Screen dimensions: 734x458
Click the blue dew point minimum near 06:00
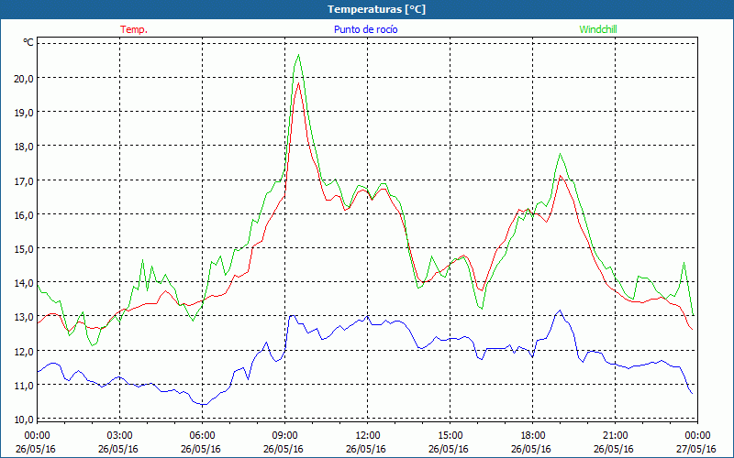pos(204,404)
